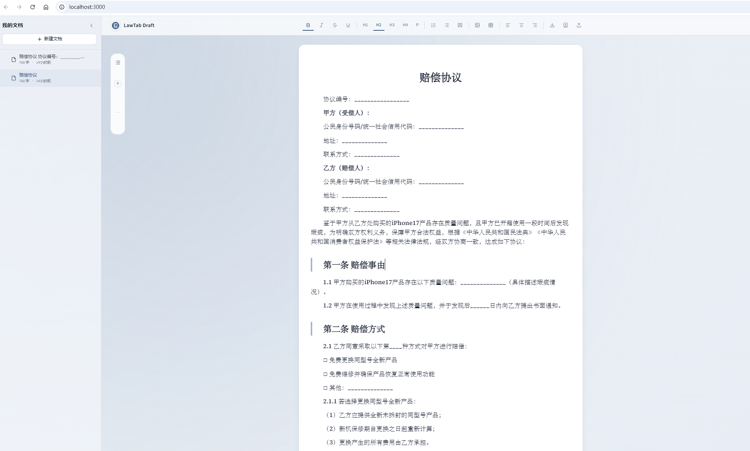The image size is (750, 451).
Task: Open more options on the floating side panel
Action: (x=117, y=112)
